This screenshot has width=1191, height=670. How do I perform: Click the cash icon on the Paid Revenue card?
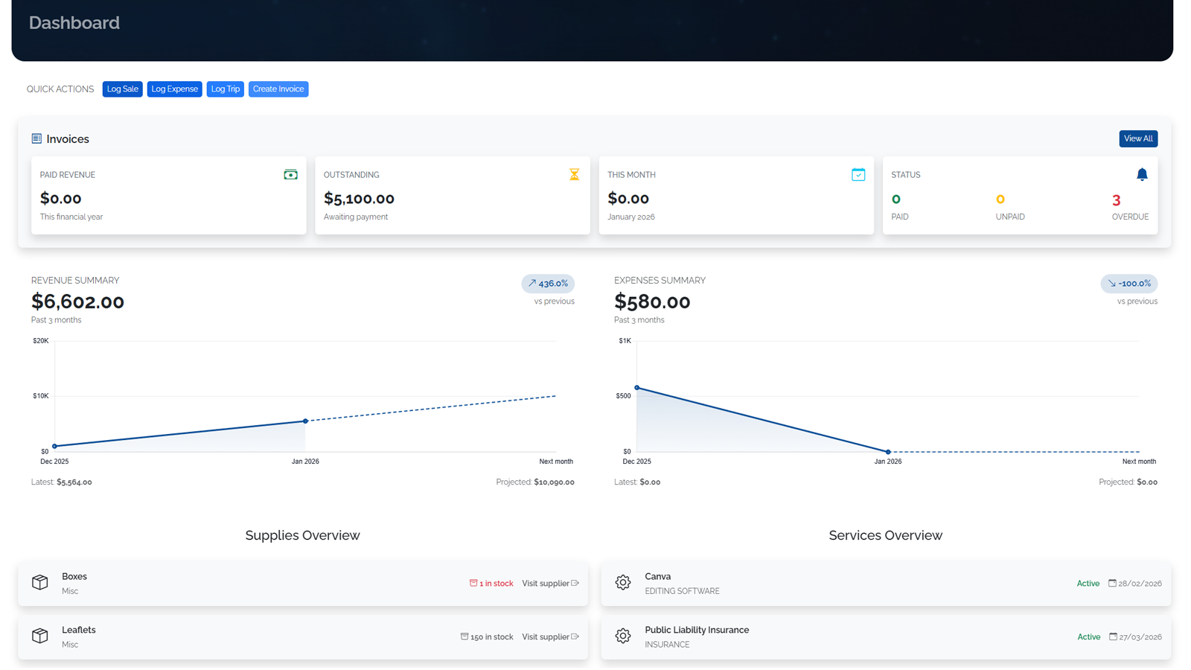tap(290, 174)
